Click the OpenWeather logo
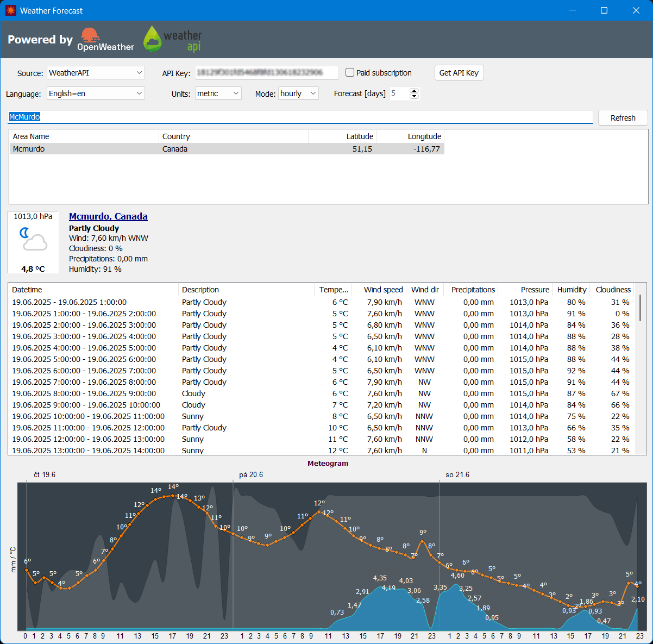Screen dimensions: 653x644 pyautogui.click(x=106, y=40)
